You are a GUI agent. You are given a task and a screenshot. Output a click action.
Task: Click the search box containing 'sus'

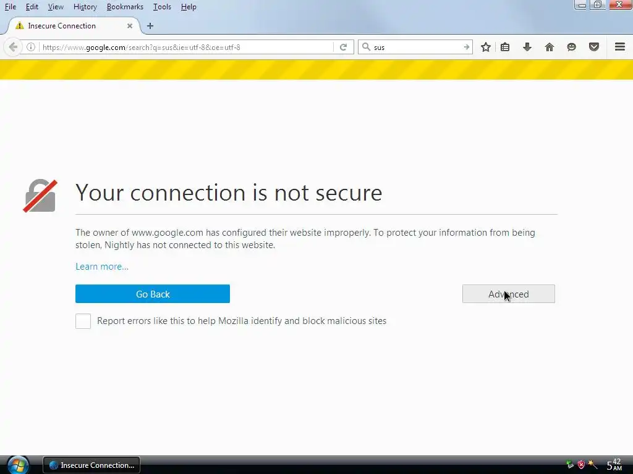416,47
